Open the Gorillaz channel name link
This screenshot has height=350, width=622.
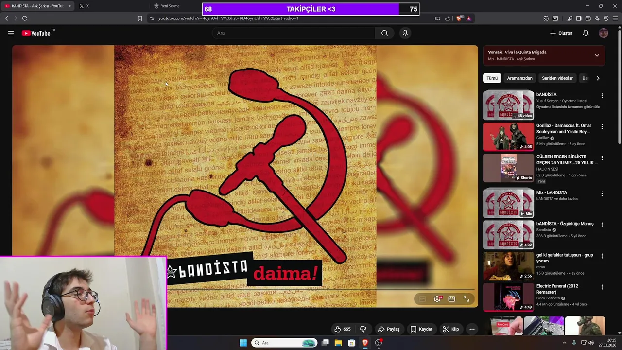(x=542, y=138)
